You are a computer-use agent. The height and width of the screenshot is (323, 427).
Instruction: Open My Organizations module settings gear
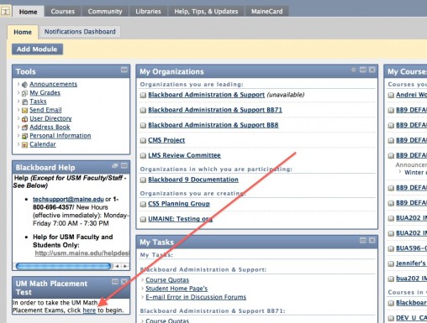354,70
